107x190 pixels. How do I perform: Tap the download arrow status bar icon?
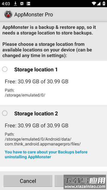tap(15, 4)
